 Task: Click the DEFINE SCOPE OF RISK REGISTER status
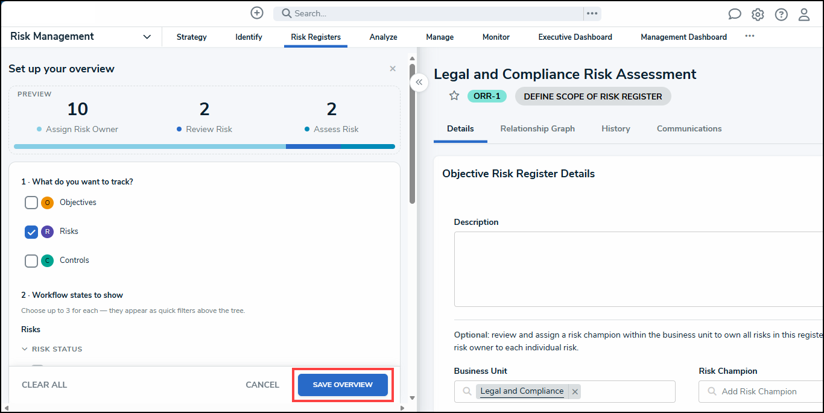click(x=593, y=96)
